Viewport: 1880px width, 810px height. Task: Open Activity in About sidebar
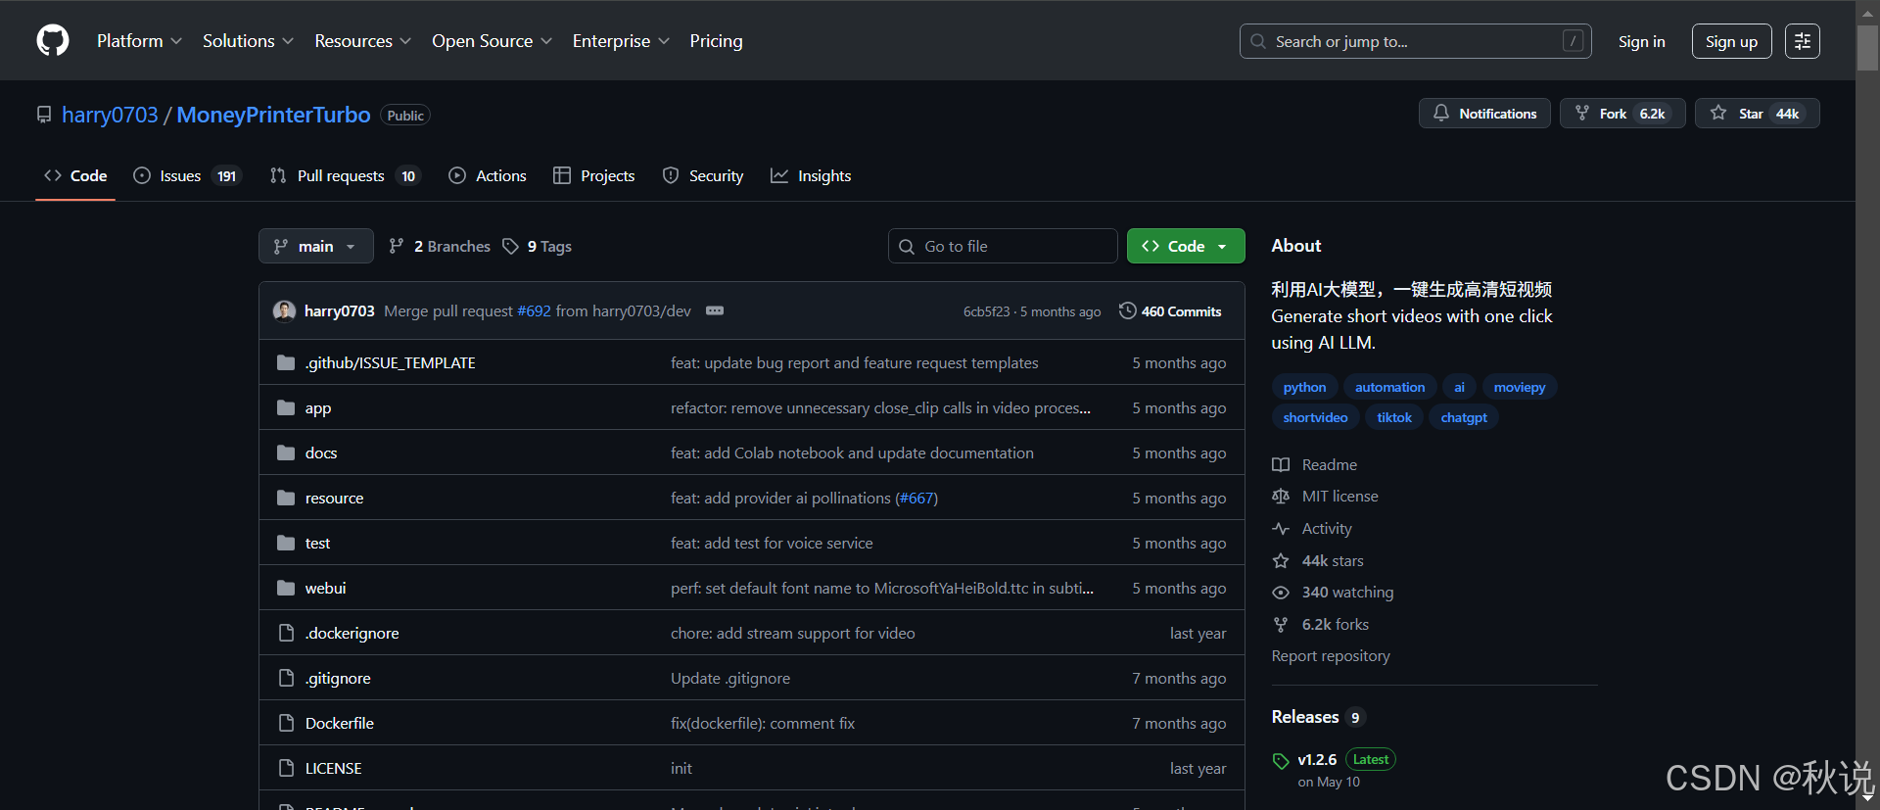tap(1312, 528)
